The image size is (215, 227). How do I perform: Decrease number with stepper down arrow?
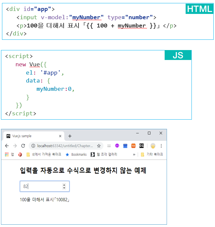click(64, 188)
